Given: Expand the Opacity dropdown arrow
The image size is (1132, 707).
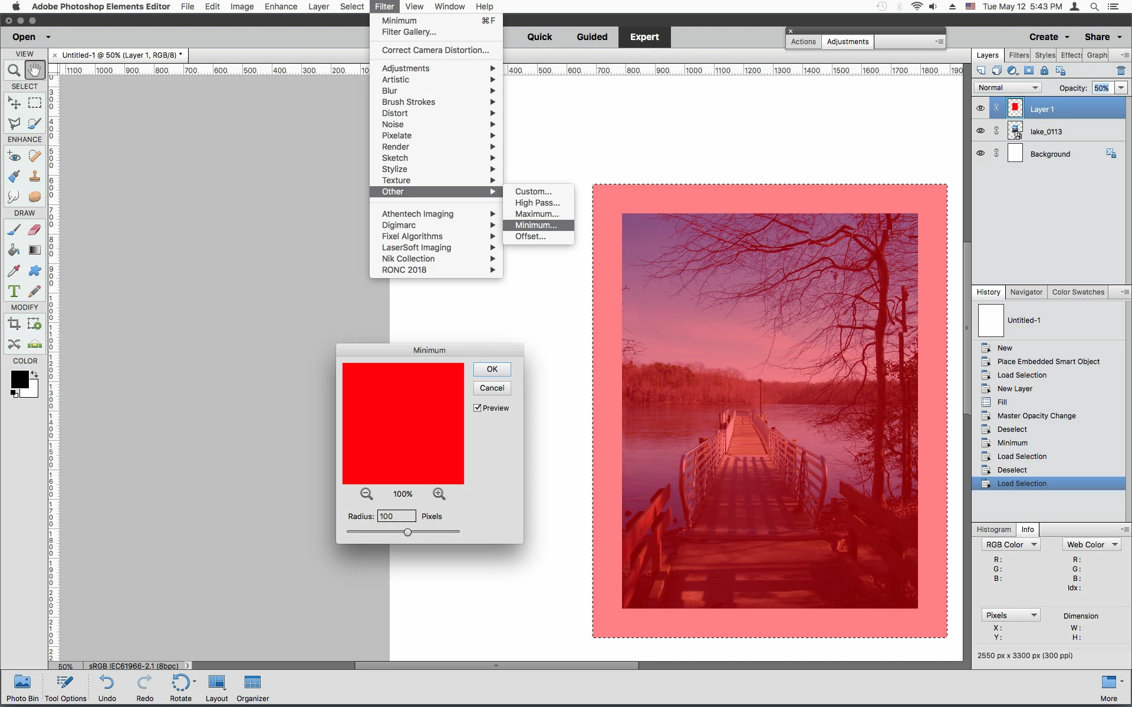Looking at the screenshot, I should pyautogui.click(x=1121, y=88).
